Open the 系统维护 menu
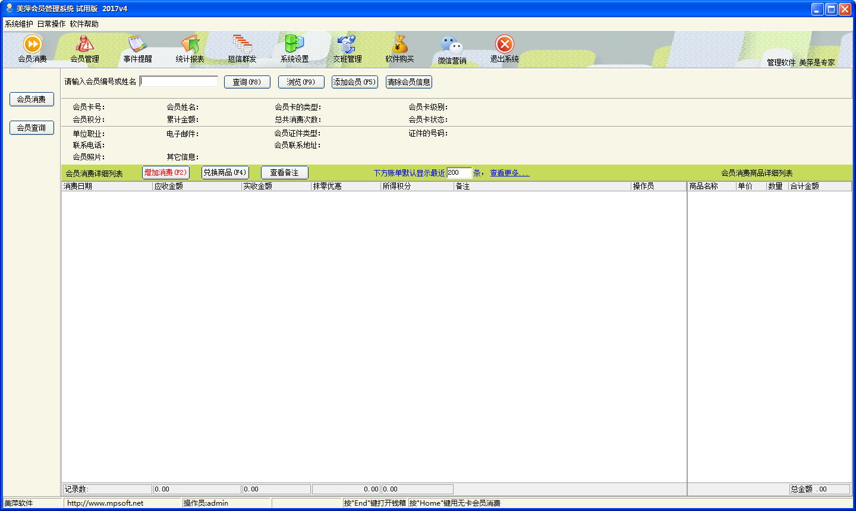This screenshot has width=856, height=511. 19,24
